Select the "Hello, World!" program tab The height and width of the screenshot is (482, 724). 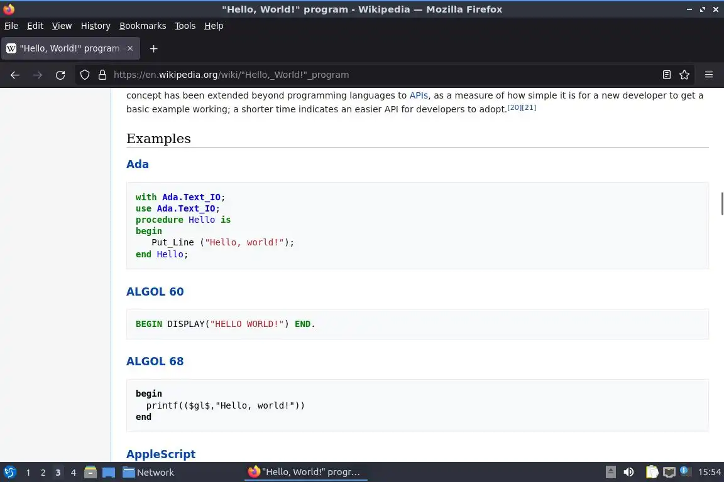coord(70,48)
